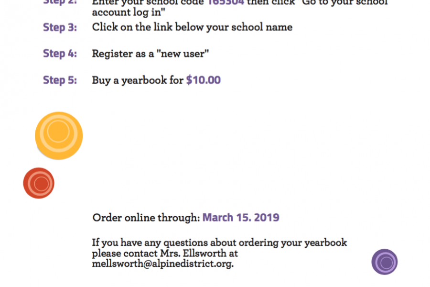This screenshot has width=430, height=287.
Task: Click the purple concentric circle graphic
Action: [x=385, y=262]
